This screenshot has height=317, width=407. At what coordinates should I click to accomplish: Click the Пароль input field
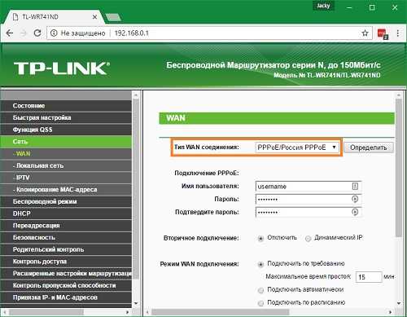[309, 199]
